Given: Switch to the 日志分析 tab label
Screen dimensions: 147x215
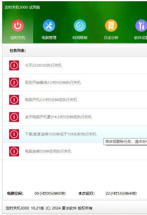Looking at the screenshot, I should point(111,37).
